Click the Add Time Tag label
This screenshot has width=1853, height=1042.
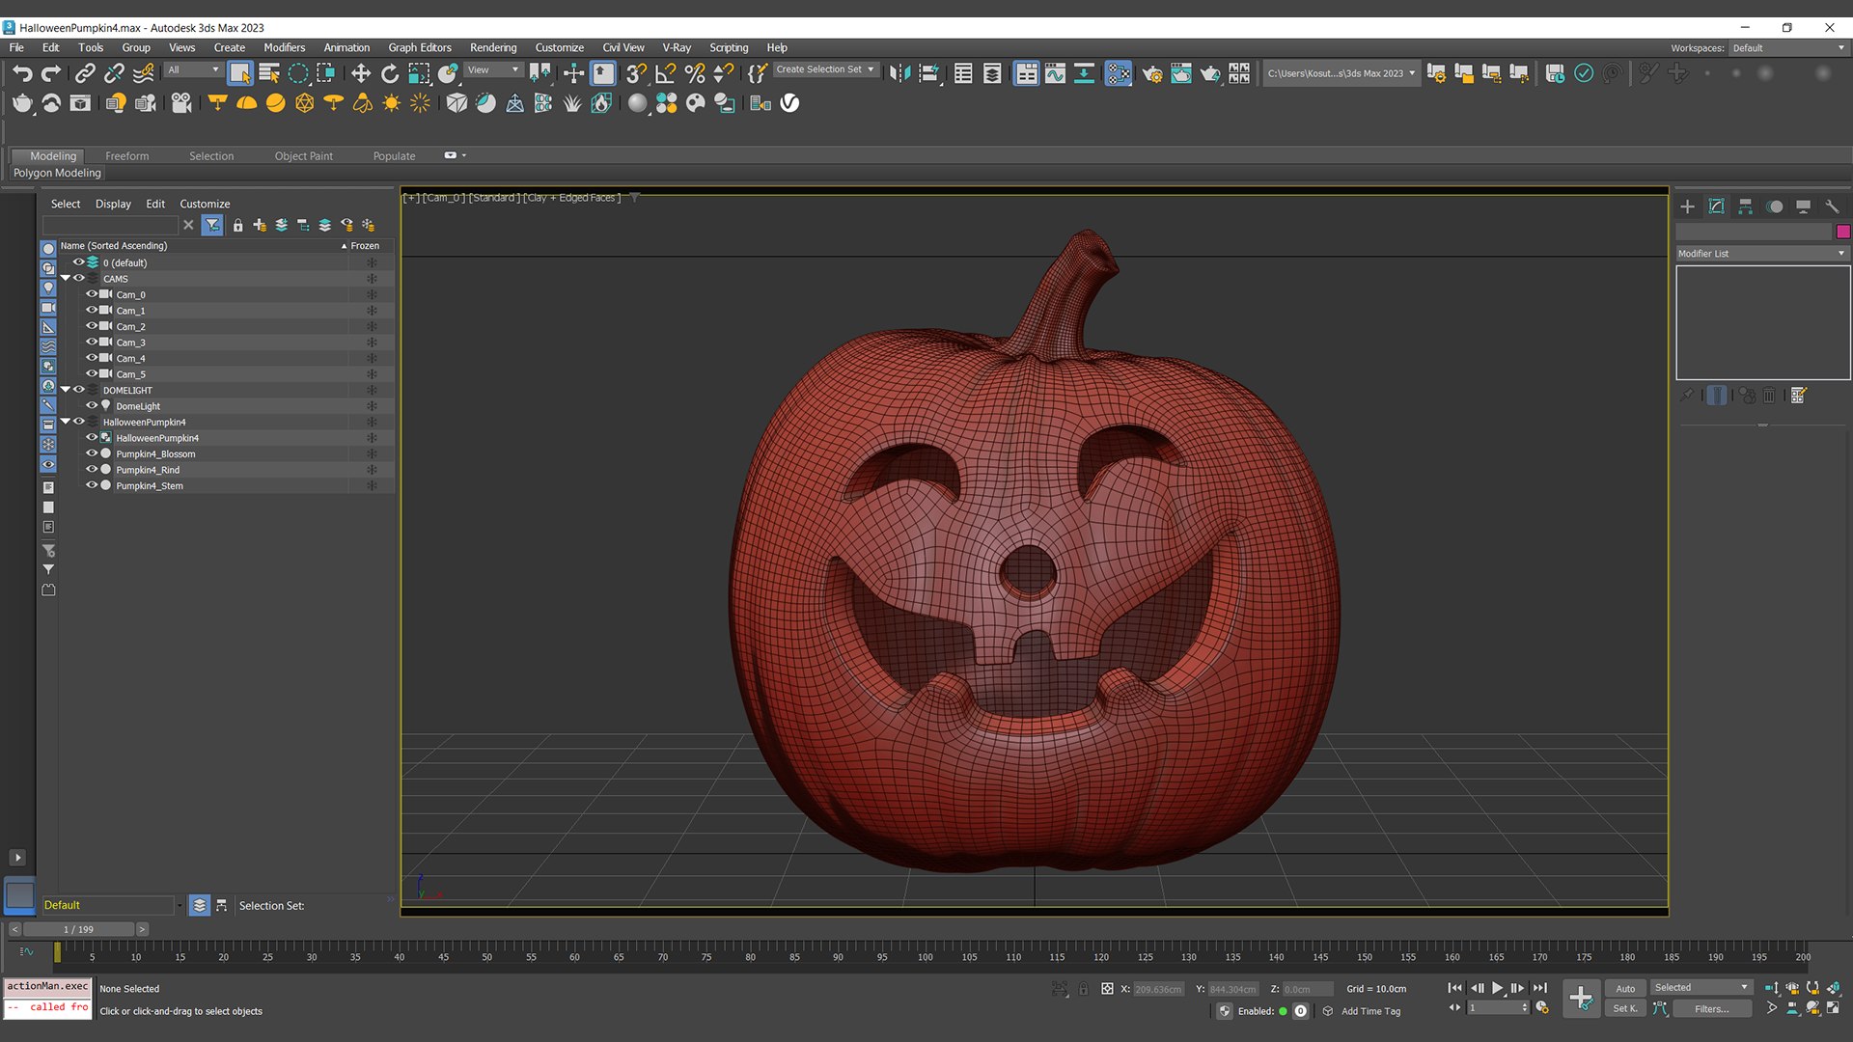click(x=1370, y=1011)
